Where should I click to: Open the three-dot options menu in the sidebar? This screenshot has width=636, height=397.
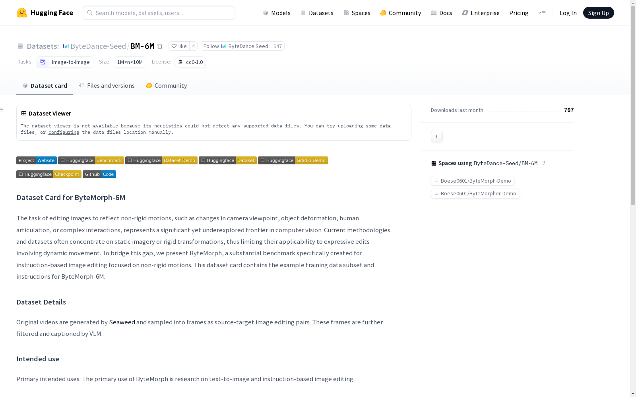coord(437,137)
